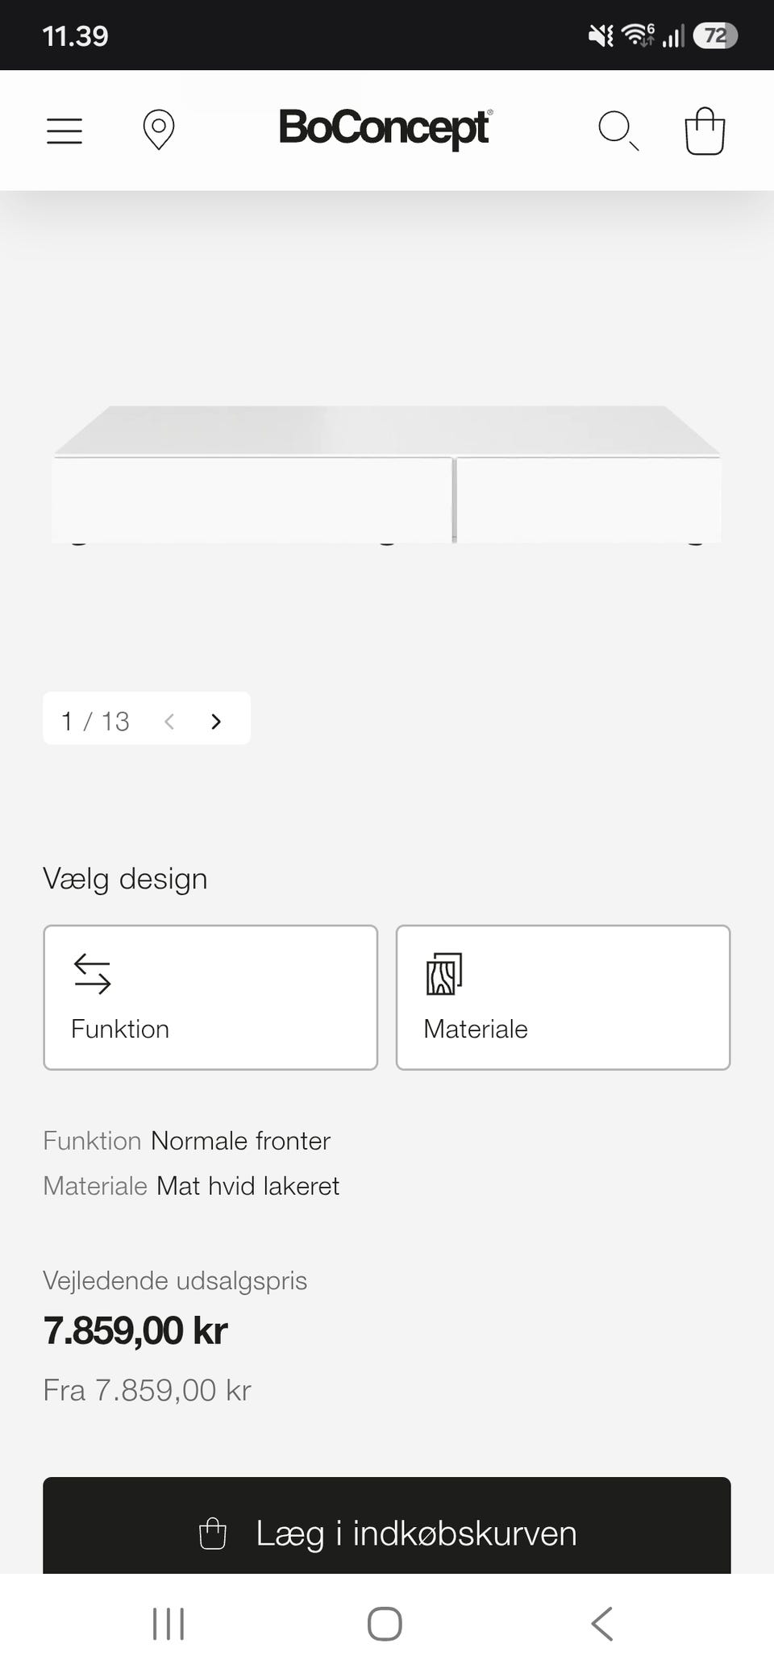The width and height of the screenshot is (774, 1677).
Task: Tap Android home button
Action: [385, 1624]
